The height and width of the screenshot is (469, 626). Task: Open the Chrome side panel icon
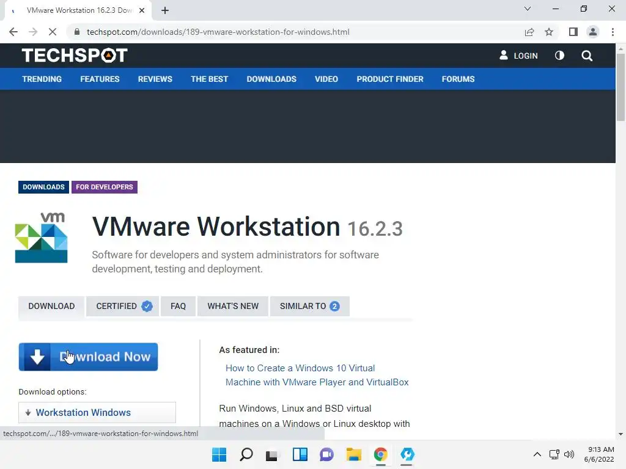tap(573, 32)
